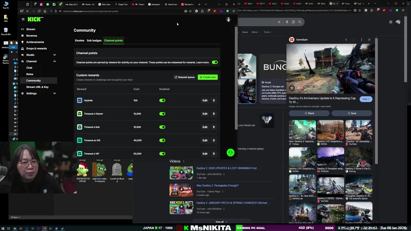This screenshot has height=231, width=411.
Task: List all tabs in Google browser window
Action: pyautogui.click(x=375, y=4)
